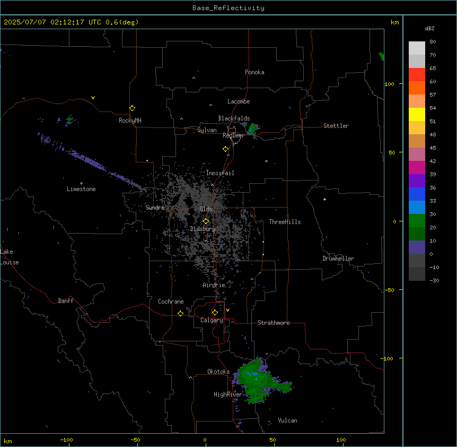The image size is (457, 447).
Task: Click the 80 value in dBZ legend
Action: (433, 42)
